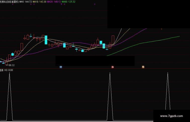Click the orange 榜 ranking event marker

pyautogui.click(x=143, y=67)
